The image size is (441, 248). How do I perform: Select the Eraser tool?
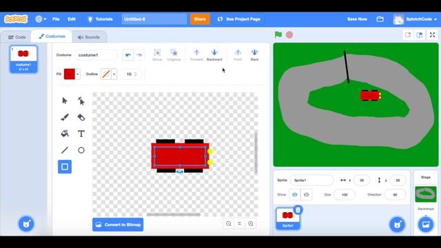coord(81,117)
